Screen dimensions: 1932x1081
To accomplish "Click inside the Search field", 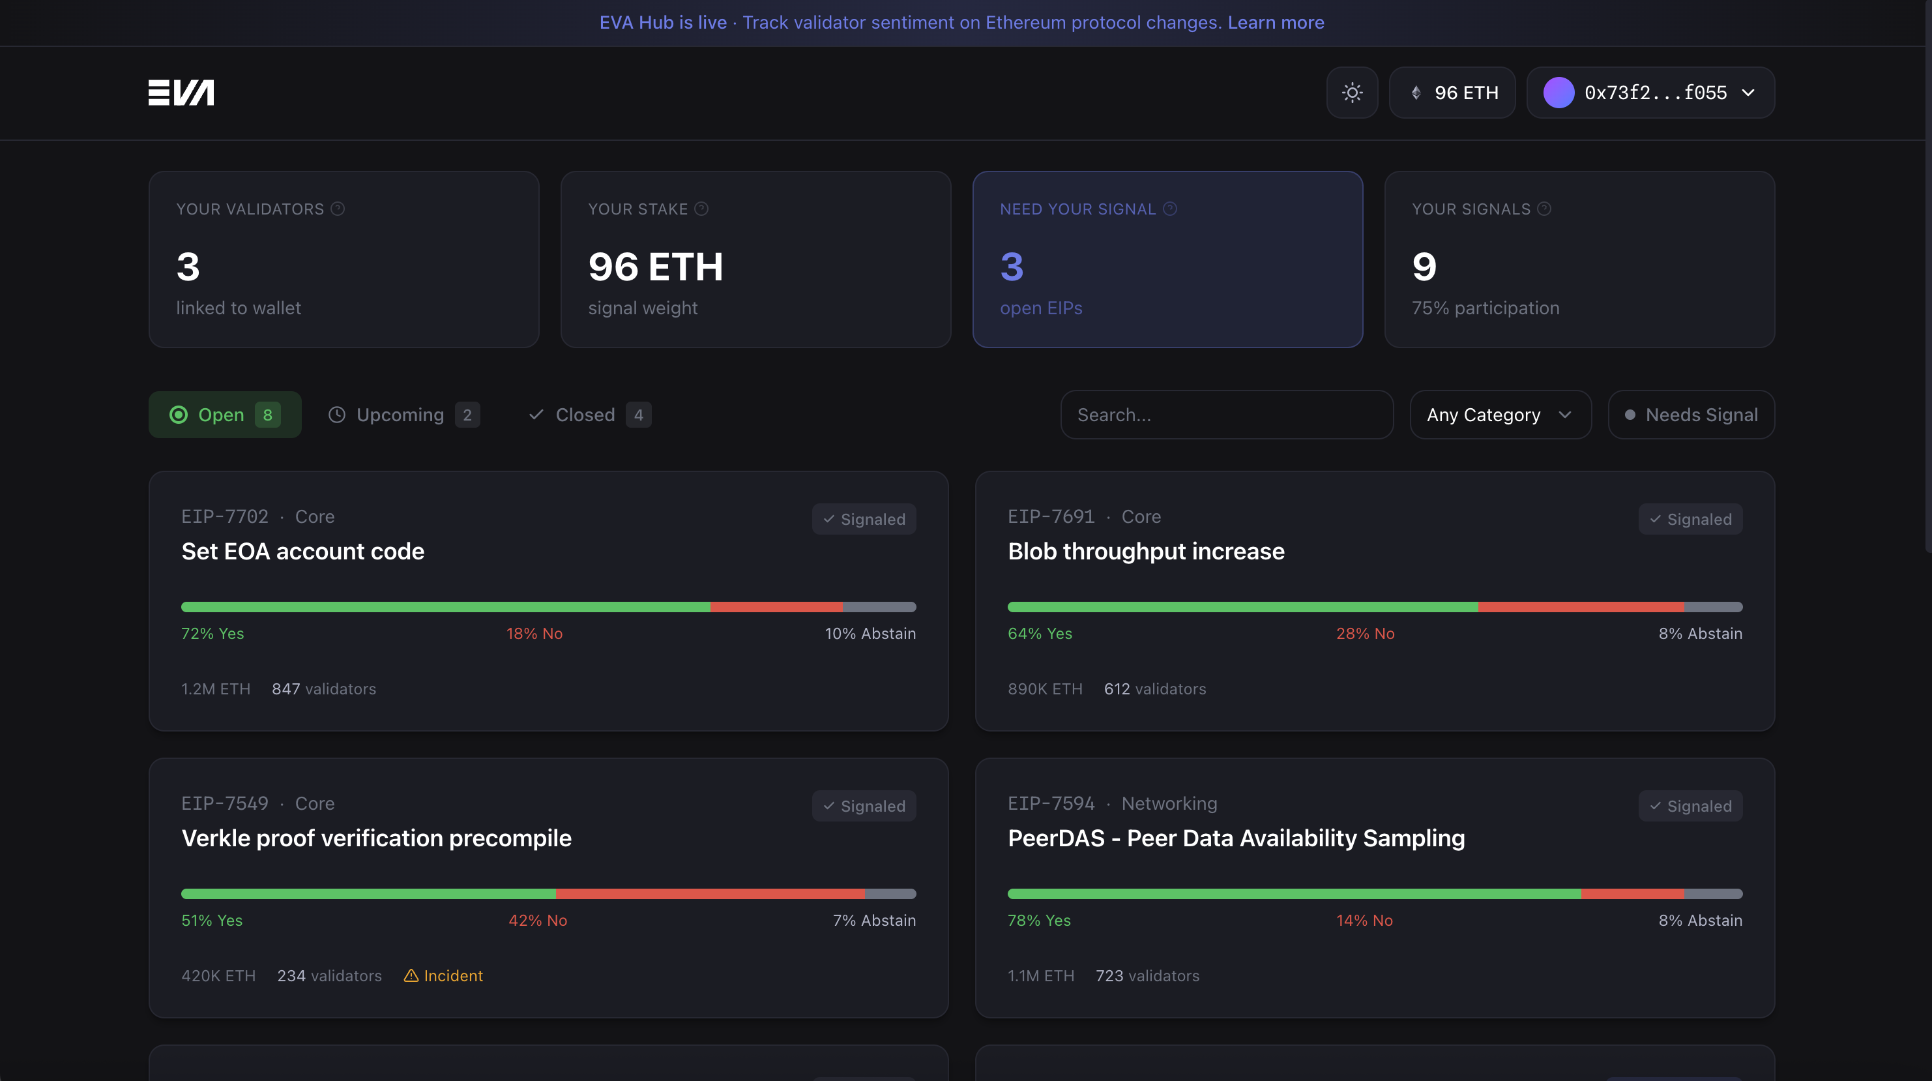I will [1226, 414].
